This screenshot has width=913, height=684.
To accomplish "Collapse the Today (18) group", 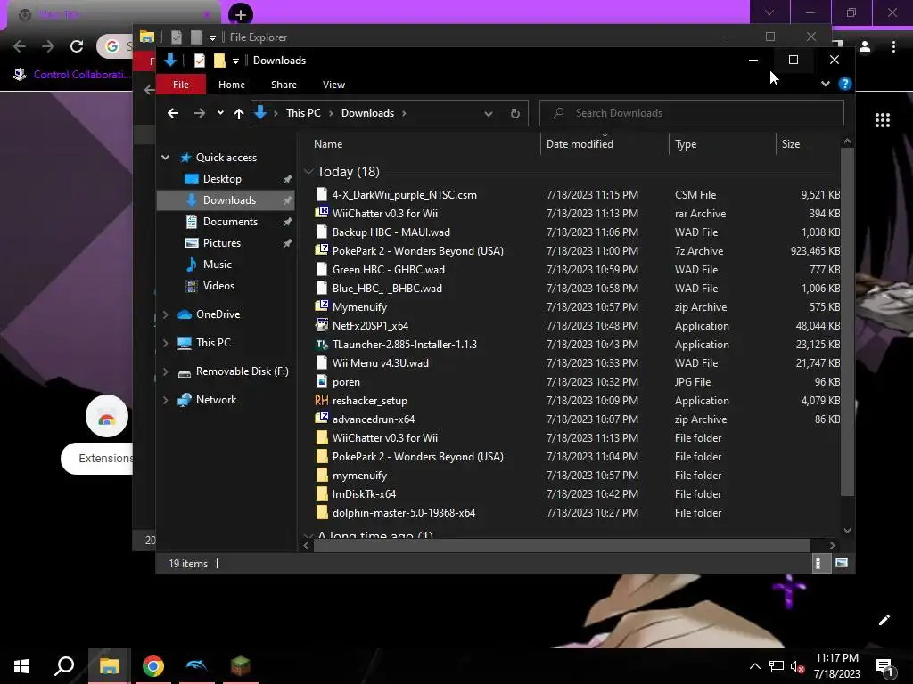I will (308, 172).
